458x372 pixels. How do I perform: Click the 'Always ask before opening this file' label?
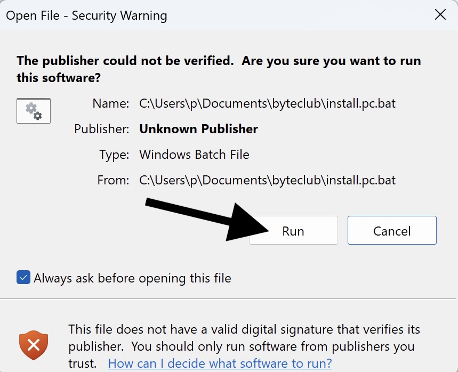[132, 278]
